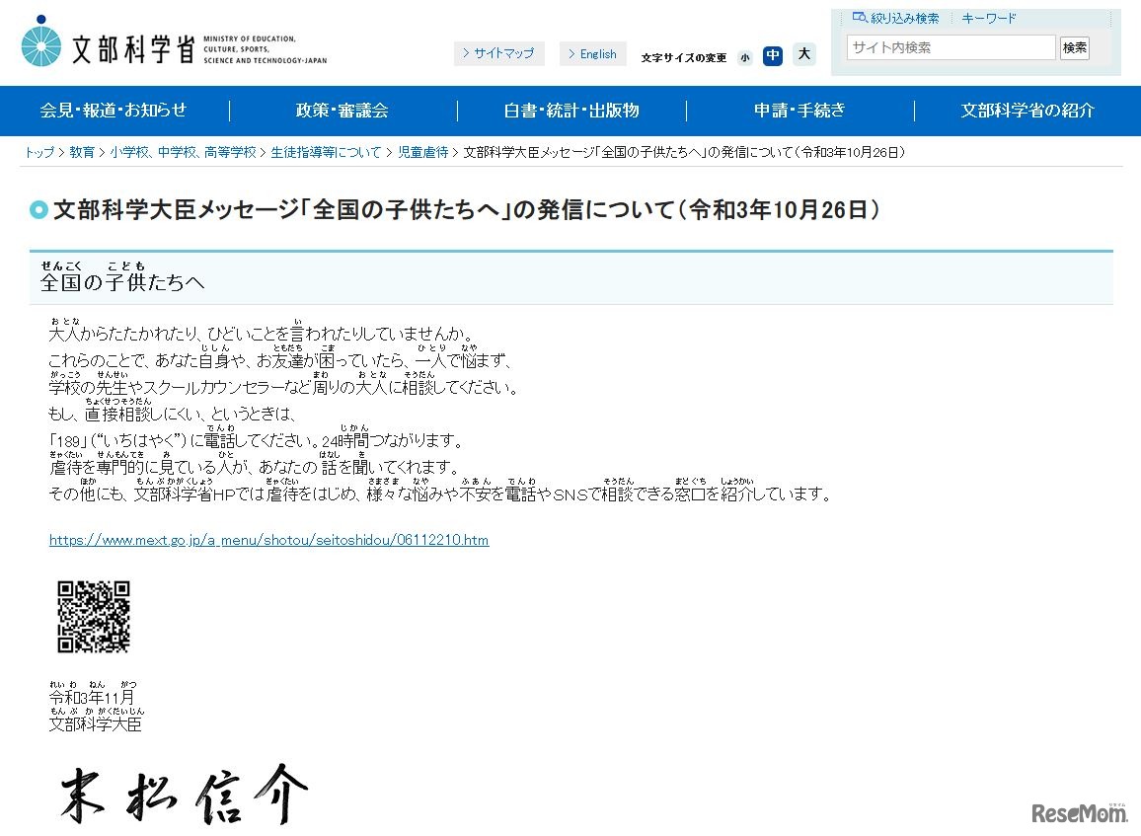Open the 文部科学省の紹介 section
1141x836 pixels.
click(x=1027, y=111)
